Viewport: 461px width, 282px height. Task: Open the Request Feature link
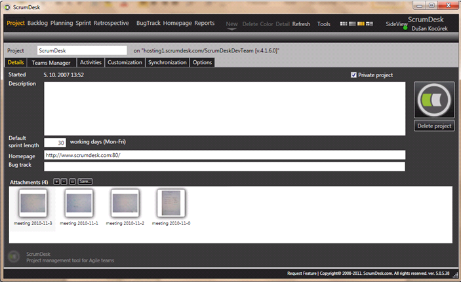tap(302, 273)
